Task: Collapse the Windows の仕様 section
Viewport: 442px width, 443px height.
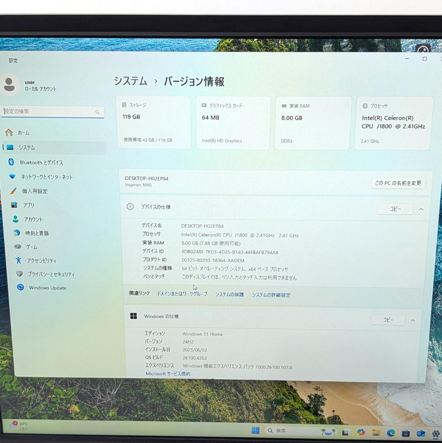Action: pos(413,320)
